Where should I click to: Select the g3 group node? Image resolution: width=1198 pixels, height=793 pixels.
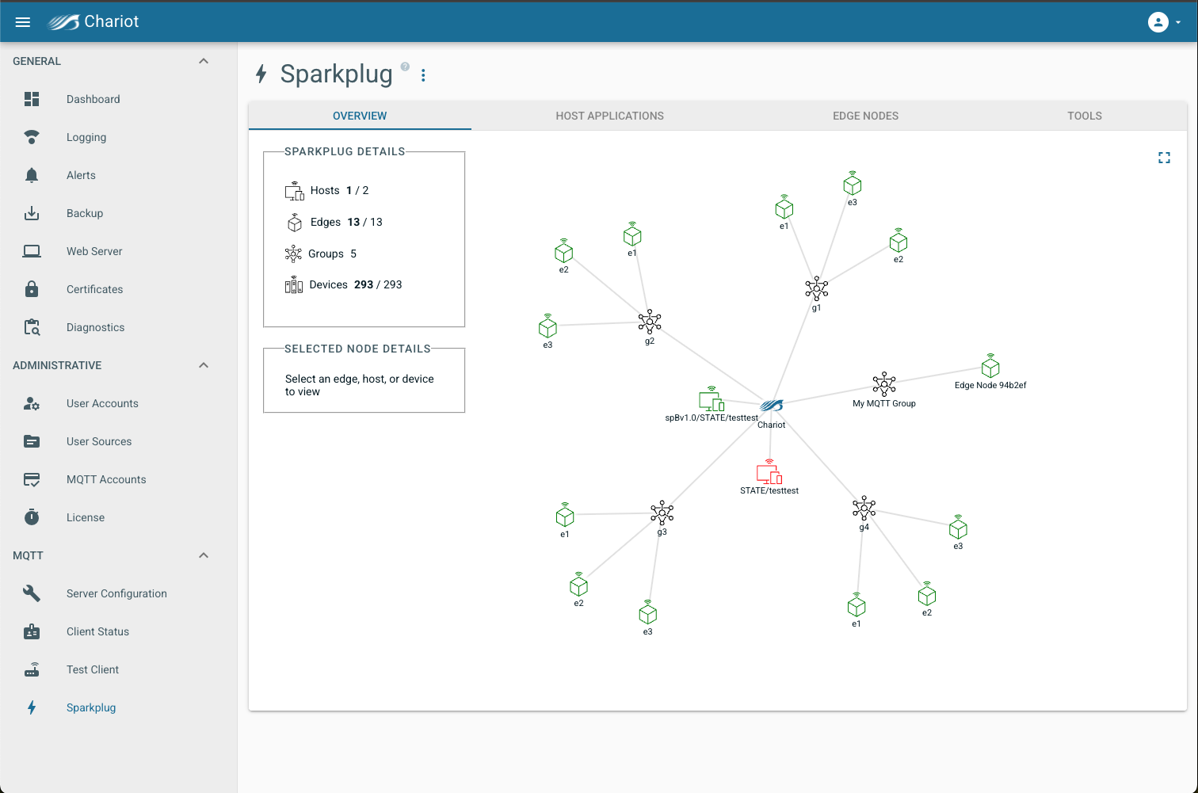(662, 513)
